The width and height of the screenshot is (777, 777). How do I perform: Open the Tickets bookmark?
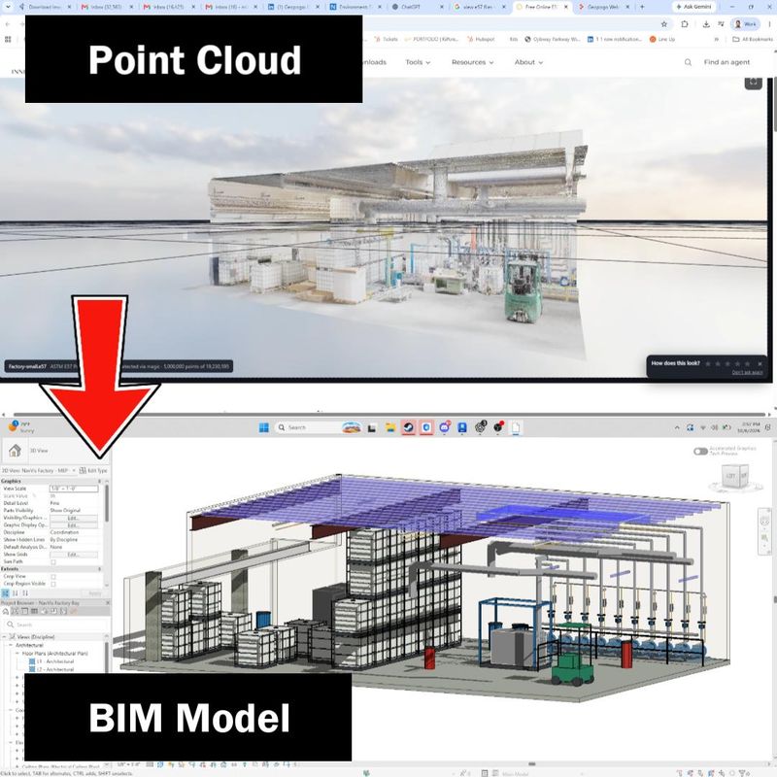[386, 39]
